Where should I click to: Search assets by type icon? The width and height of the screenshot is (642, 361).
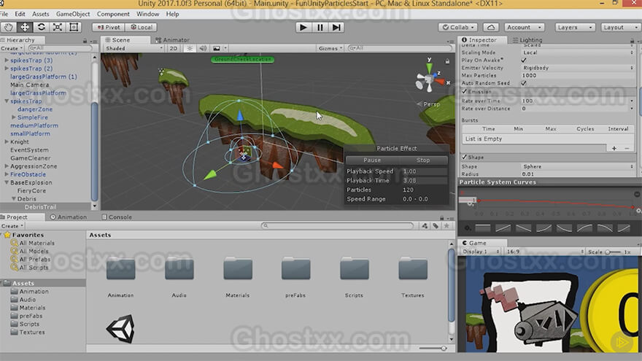click(425, 226)
